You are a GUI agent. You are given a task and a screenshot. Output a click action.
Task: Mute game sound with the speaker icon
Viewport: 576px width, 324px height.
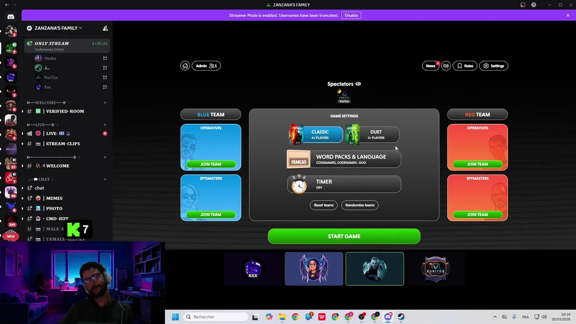point(446,66)
